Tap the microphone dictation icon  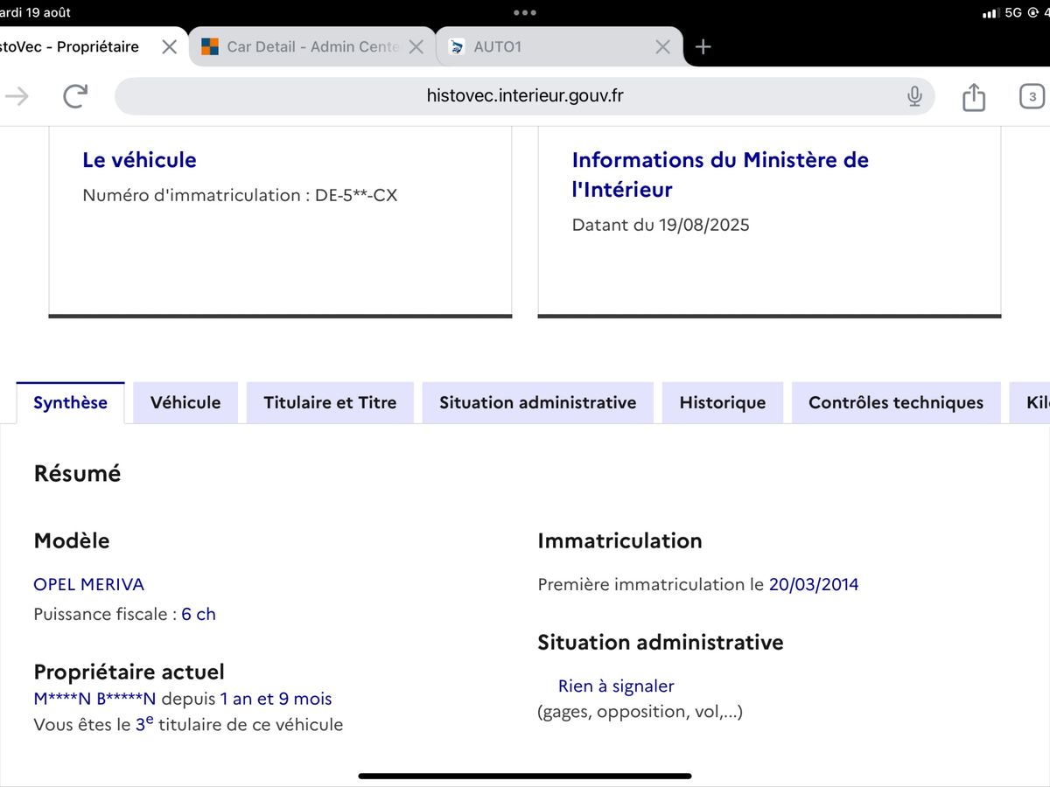pos(914,96)
